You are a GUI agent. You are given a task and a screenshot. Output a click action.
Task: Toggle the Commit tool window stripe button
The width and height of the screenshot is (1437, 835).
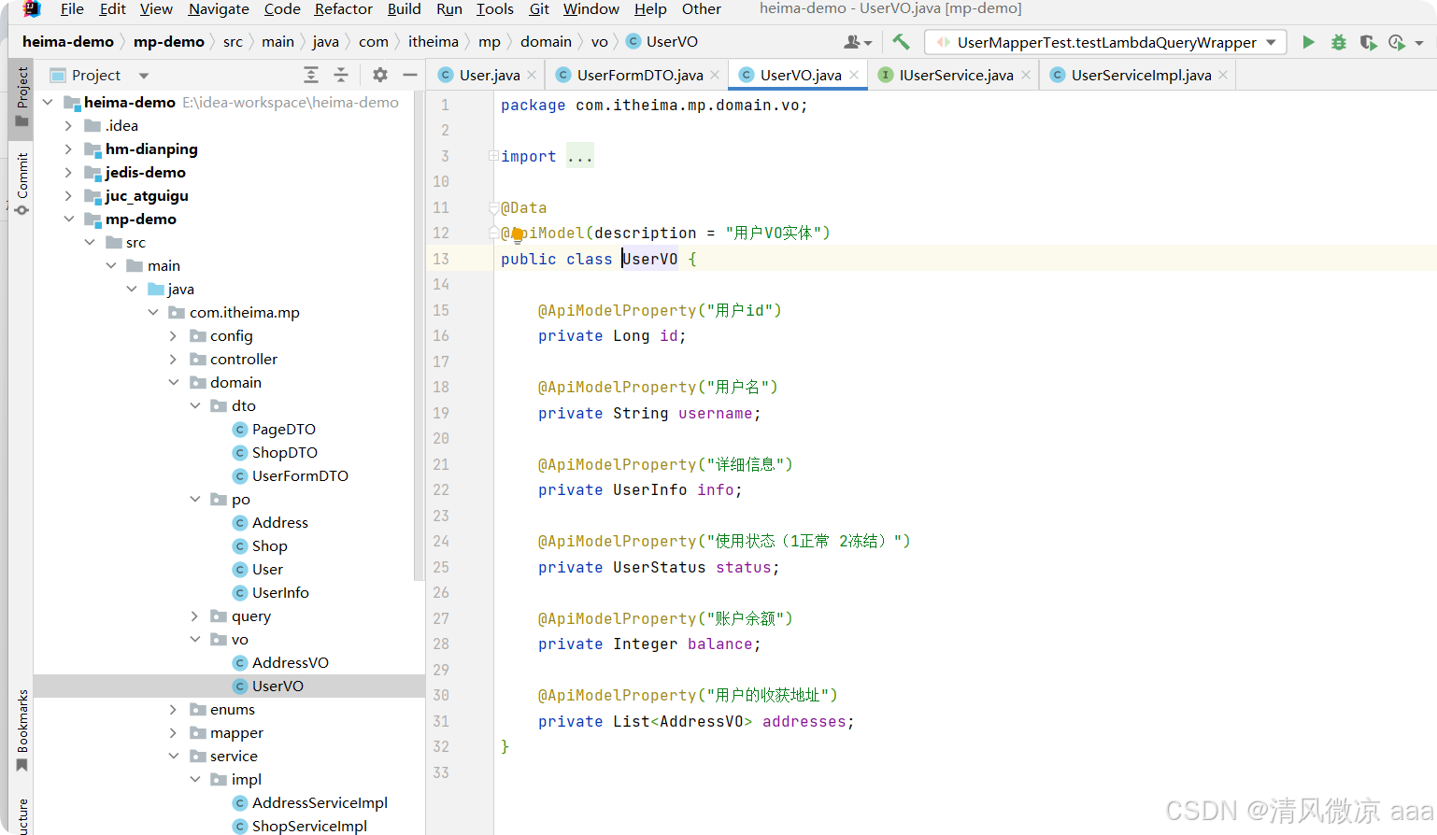click(22, 182)
